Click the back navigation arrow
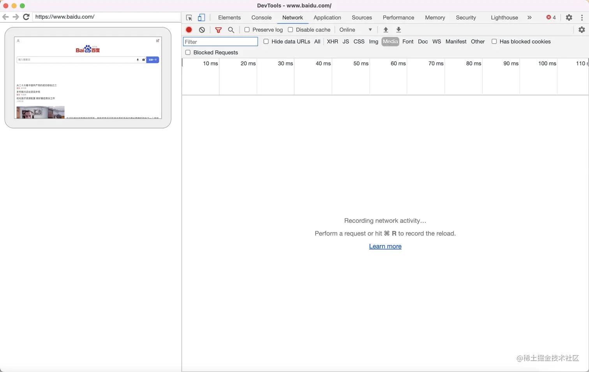The image size is (589, 372). (x=5, y=17)
